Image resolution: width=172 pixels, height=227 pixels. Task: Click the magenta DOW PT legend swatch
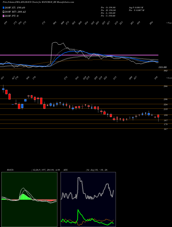tap(3, 16)
